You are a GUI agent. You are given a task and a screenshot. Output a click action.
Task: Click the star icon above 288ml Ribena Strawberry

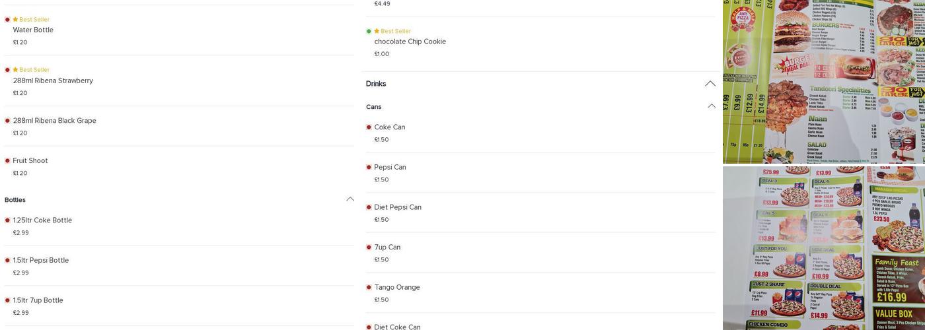click(15, 70)
